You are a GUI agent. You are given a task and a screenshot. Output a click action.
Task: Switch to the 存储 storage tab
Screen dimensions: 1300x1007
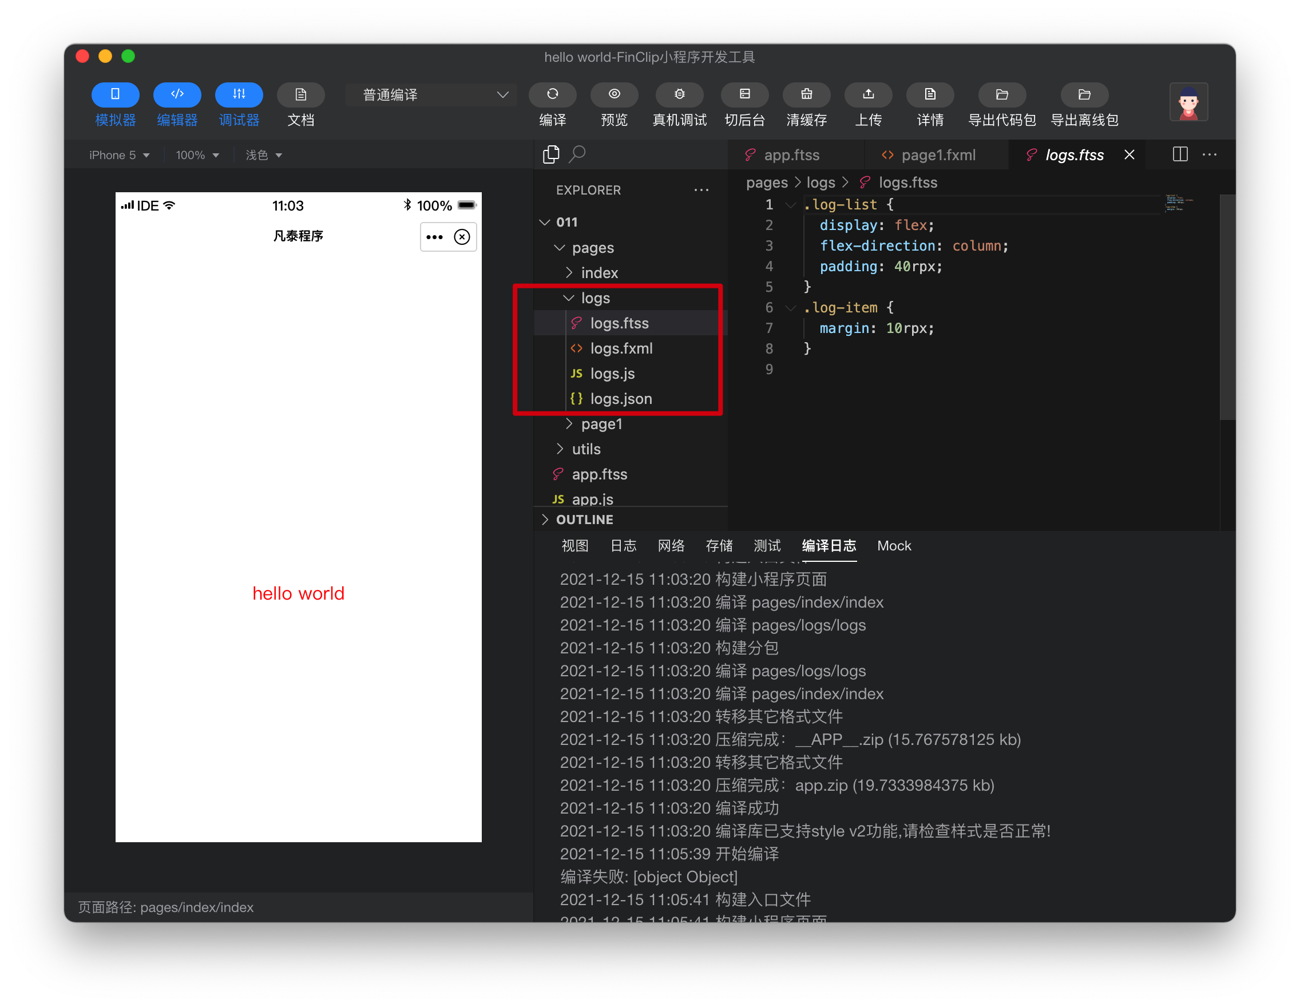719,546
